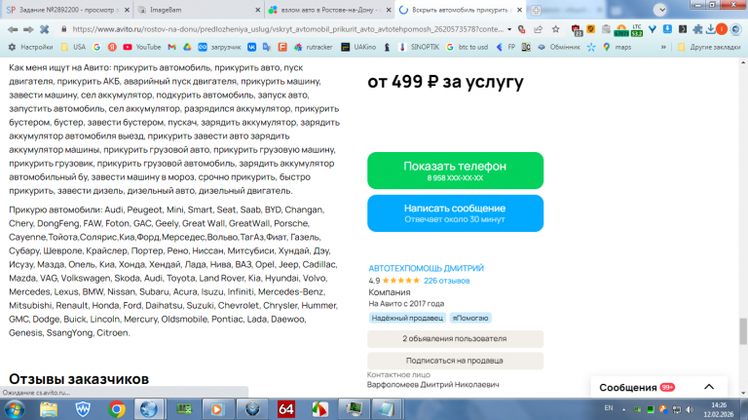Expand the Сообщения chat panel chevron
The width and height of the screenshot is (748, 420).
point(709,387)
